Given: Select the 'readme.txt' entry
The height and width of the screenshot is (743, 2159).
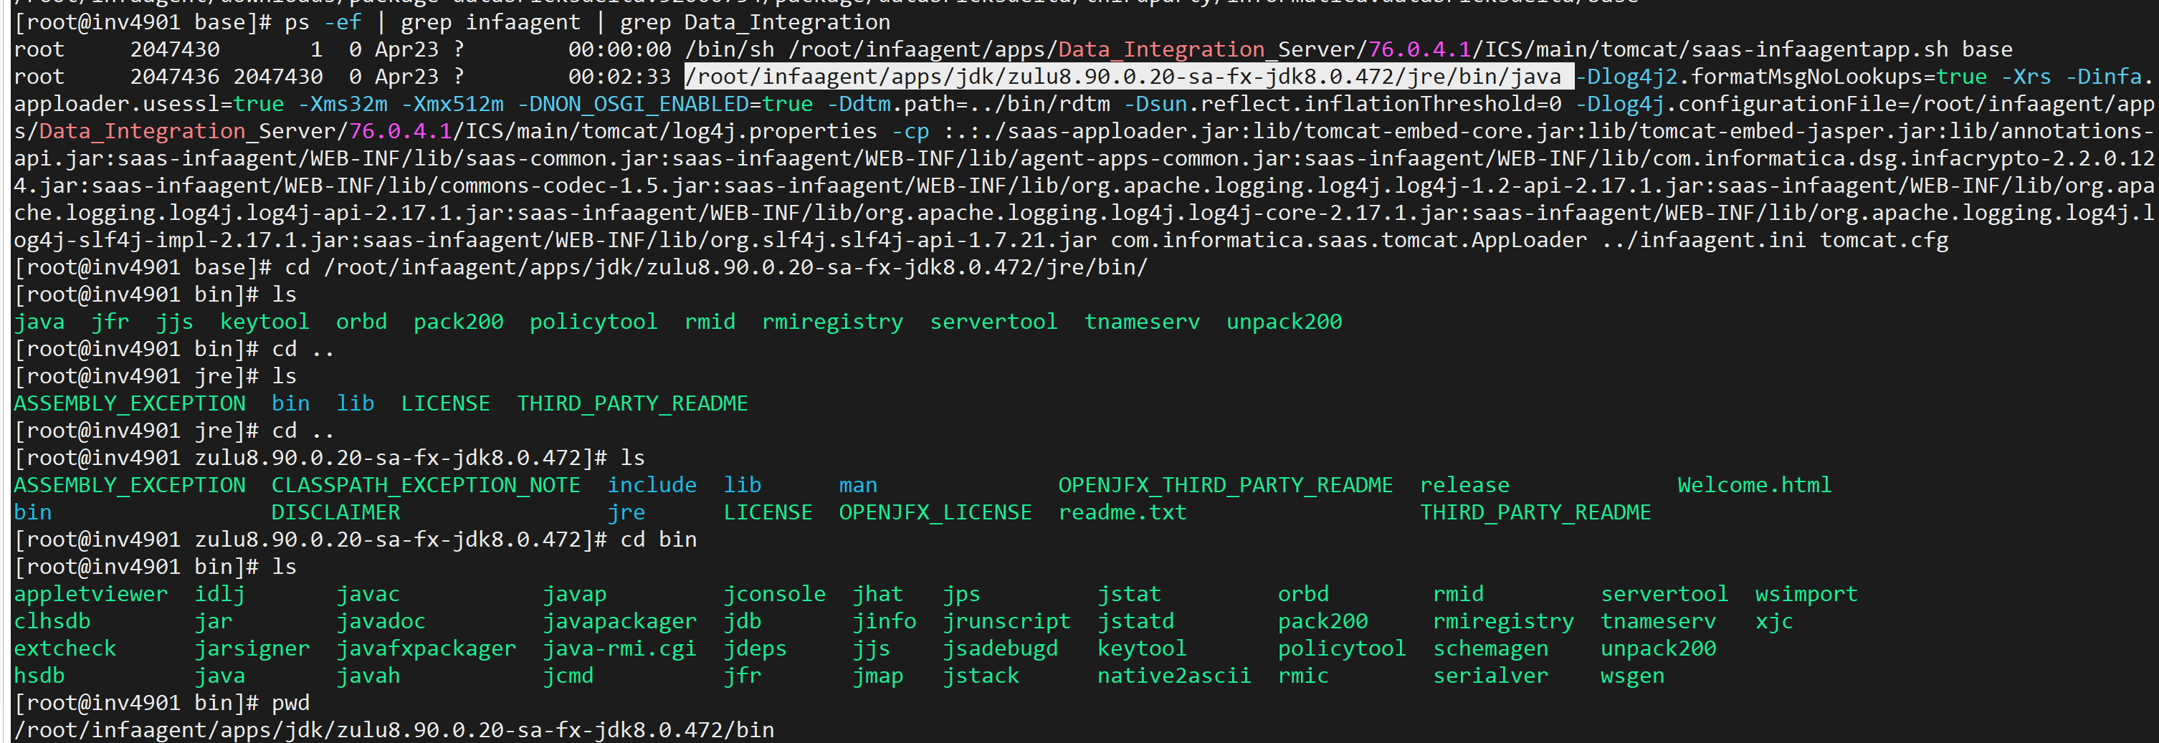Looking at the screenshot, I should click(x=1123, y=512).
